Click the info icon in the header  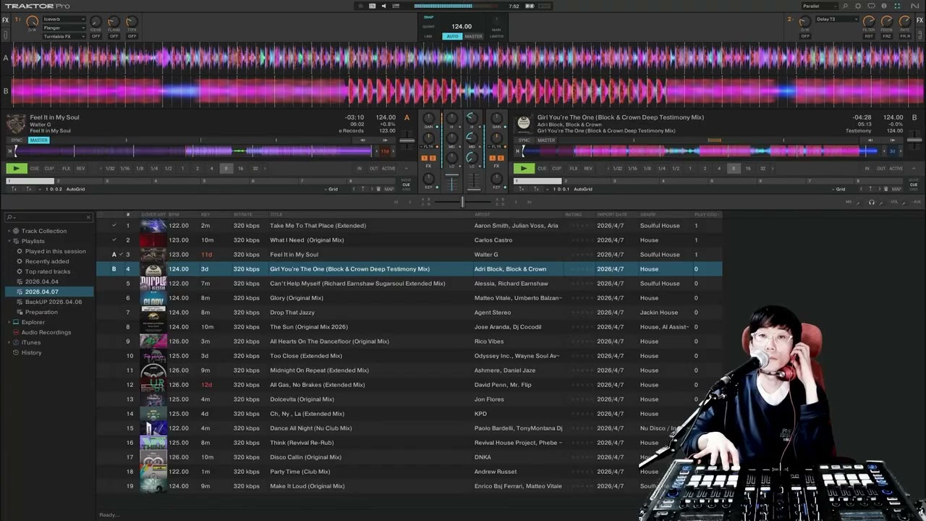[x=884, y=6]
